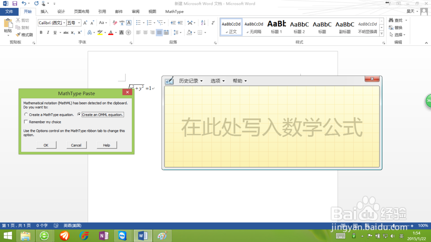
Task: Toggle Italic formatting in ribbon
Action: click(x=48, y=32)
